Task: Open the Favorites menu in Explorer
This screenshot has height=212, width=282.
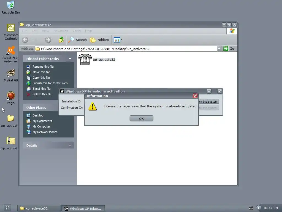Action: point(61,31)
